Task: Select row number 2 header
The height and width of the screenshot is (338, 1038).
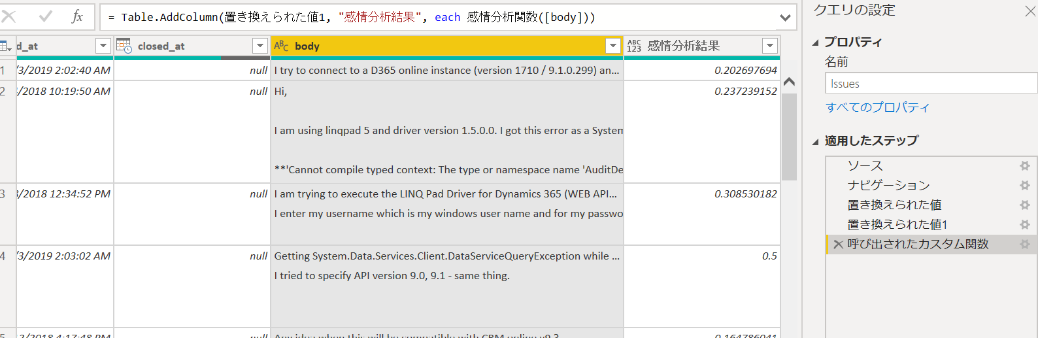Action: tap(7, 131)
